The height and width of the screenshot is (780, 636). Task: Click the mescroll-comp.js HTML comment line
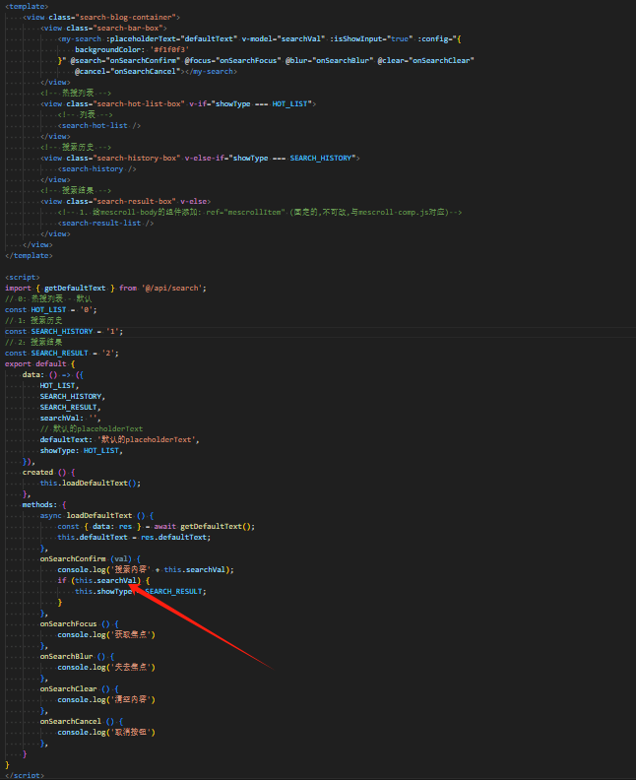pos(260,213)
